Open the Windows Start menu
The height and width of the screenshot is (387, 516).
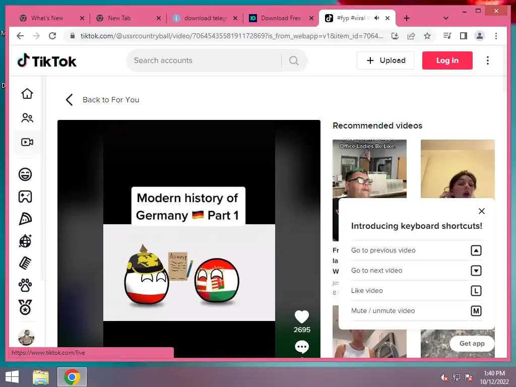tap(12, 377)
